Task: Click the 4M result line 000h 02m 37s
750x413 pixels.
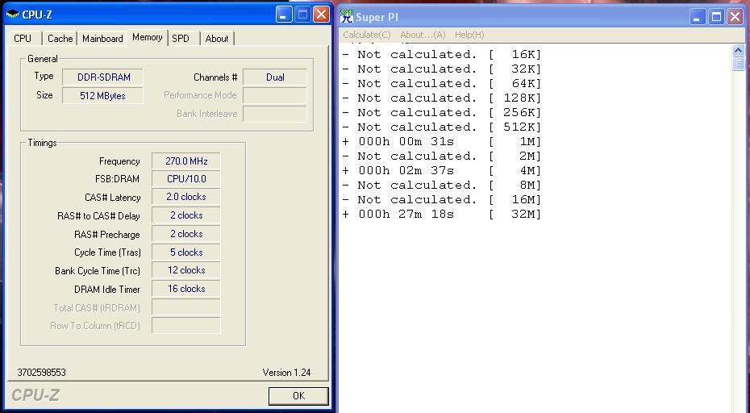Action: [x=441, y=171]
